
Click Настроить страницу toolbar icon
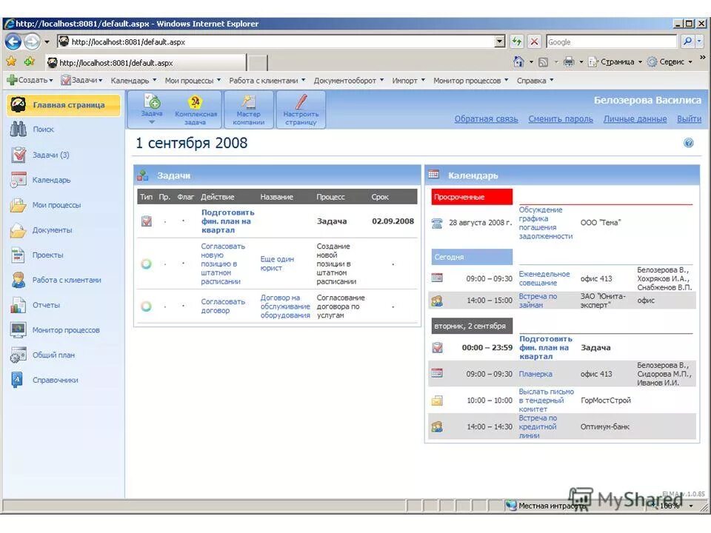click(x=300, y=108)
